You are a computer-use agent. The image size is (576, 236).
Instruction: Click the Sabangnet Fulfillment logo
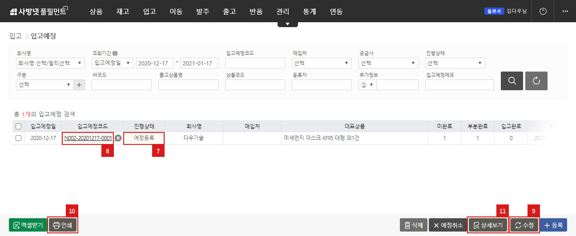(38, 11)
